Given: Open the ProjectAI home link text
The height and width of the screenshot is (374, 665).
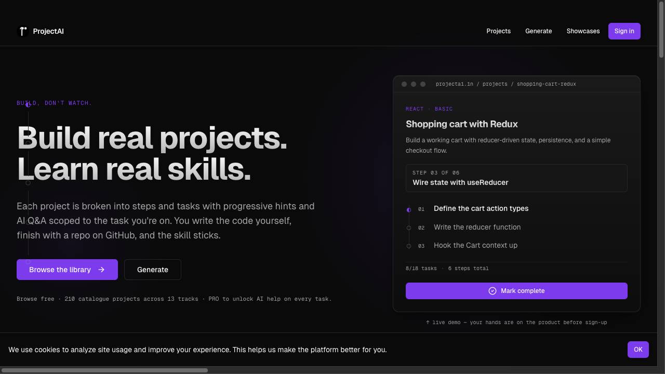Looking at the screenshot, I should click(x=48, y=31).
